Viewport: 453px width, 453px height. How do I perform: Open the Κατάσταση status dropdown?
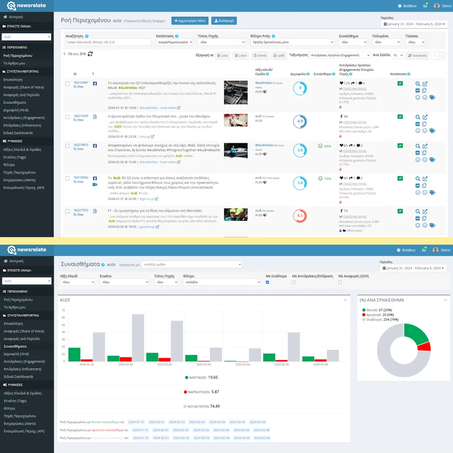(174, 42)
